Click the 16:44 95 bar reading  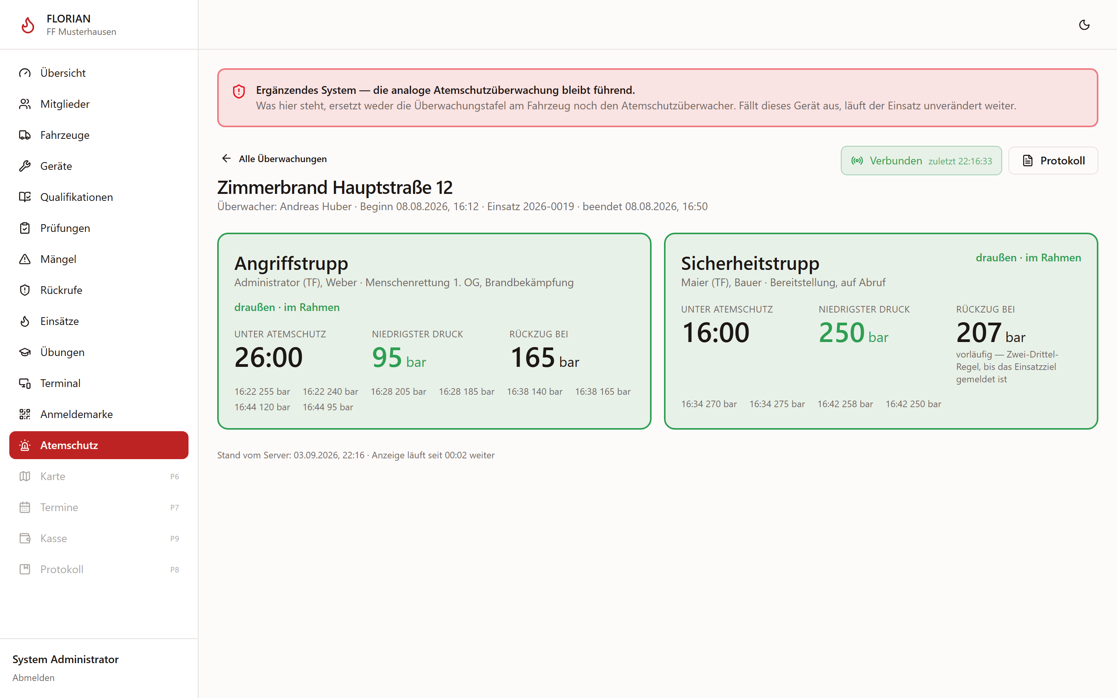pyautogui.click(x=328, y=407)
